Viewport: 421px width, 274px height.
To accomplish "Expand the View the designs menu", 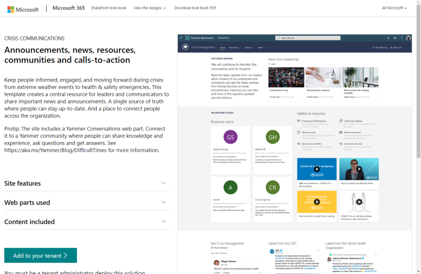I will (x=150, y=8).
